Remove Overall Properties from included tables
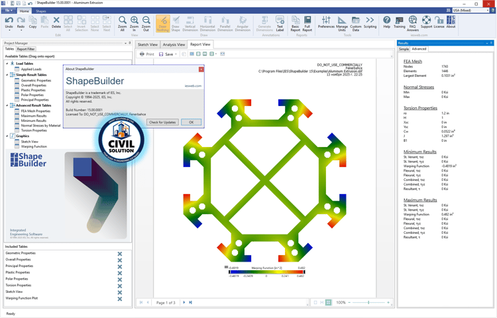Viewport: 497px width, 318px height. [x=120, y=260]
